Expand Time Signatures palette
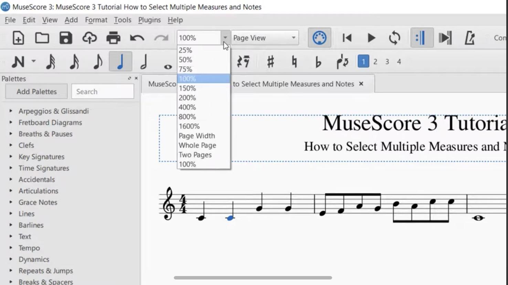508x285 pixels. click(11, 168)
